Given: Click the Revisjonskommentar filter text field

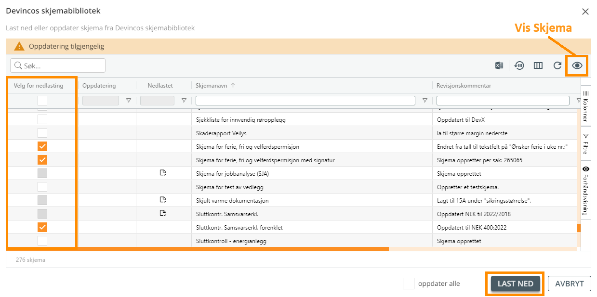Looking at the screenshot, I should pyautogui.click(x=503, y=101).
